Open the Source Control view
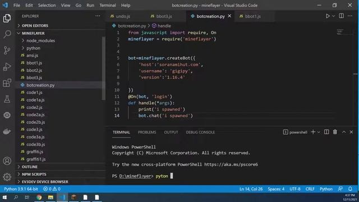 (7, 50)
